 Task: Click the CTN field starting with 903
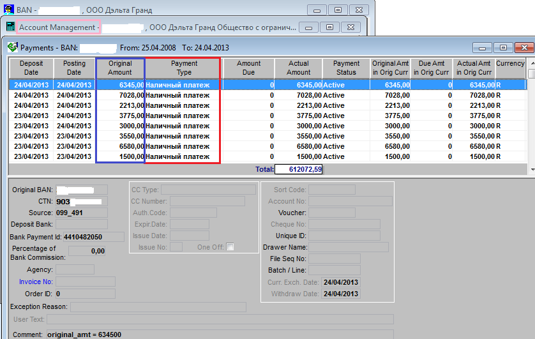[82, 201]
